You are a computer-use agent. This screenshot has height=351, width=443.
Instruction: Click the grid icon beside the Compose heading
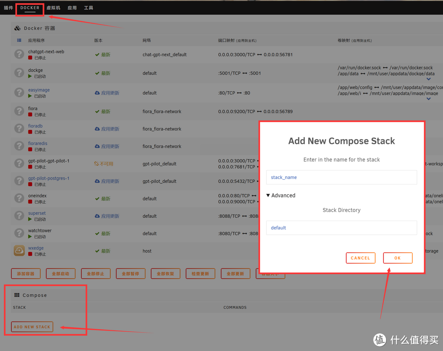17,295
